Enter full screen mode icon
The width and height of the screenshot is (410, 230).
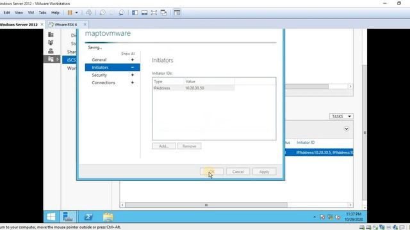click(x=154, y=13)
